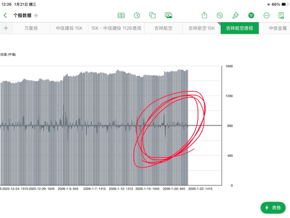This screenshot has height=218, width=290.
Task: Click the 2026-1-22: 1415 axis label
Action: (200, 189)
